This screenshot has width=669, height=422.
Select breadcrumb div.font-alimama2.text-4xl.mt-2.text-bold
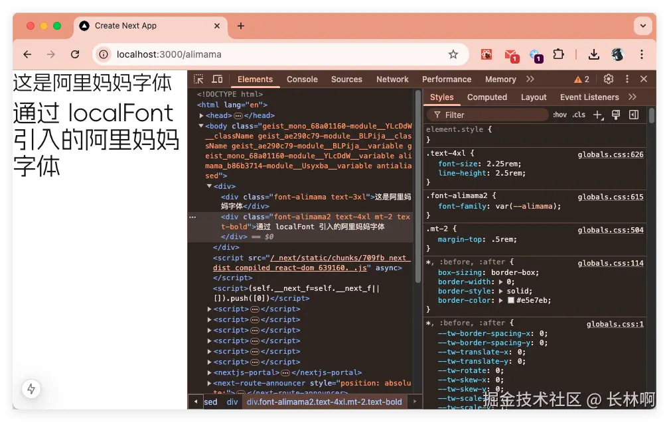tap(325, 402)
